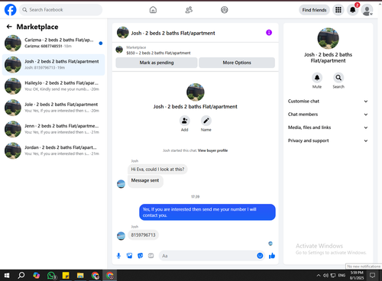Open the taskbar clock showing 5:59 PM
Viewport: 382px width, 281px height.
click(x=357, y=276)
